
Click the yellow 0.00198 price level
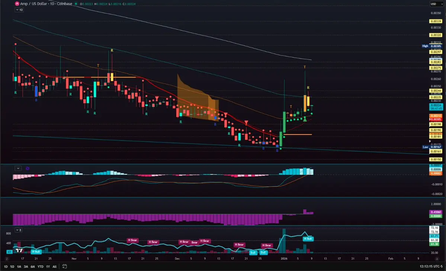[436, 124]
